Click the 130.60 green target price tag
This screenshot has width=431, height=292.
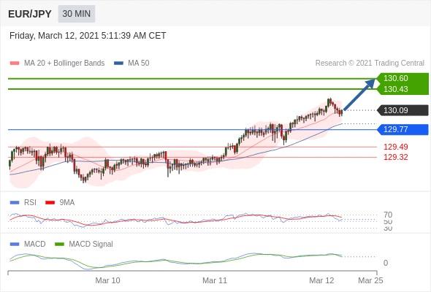tap(403, 78)
